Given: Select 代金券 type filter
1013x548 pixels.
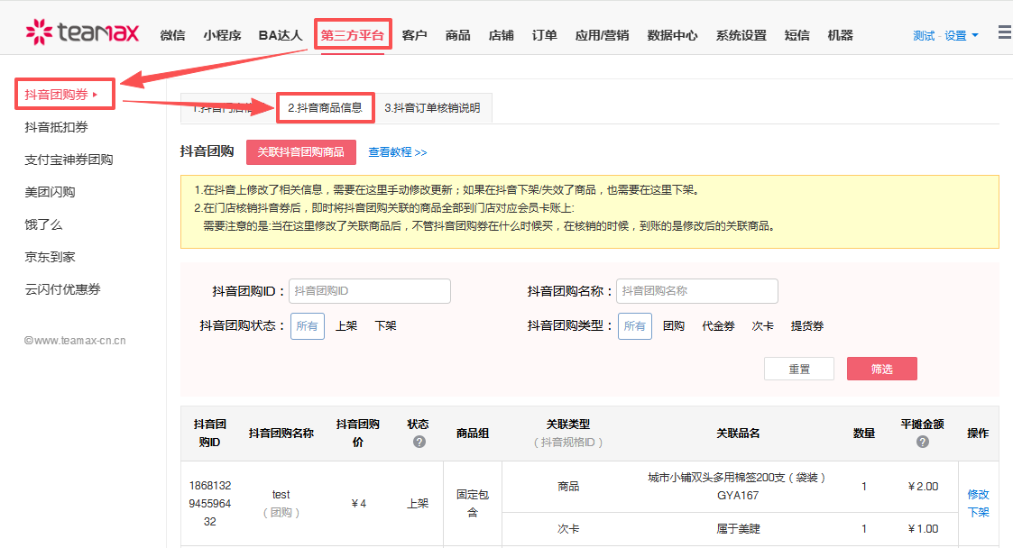Looking at the screenshot, I should pyautogui.click(x=718, y=326).
